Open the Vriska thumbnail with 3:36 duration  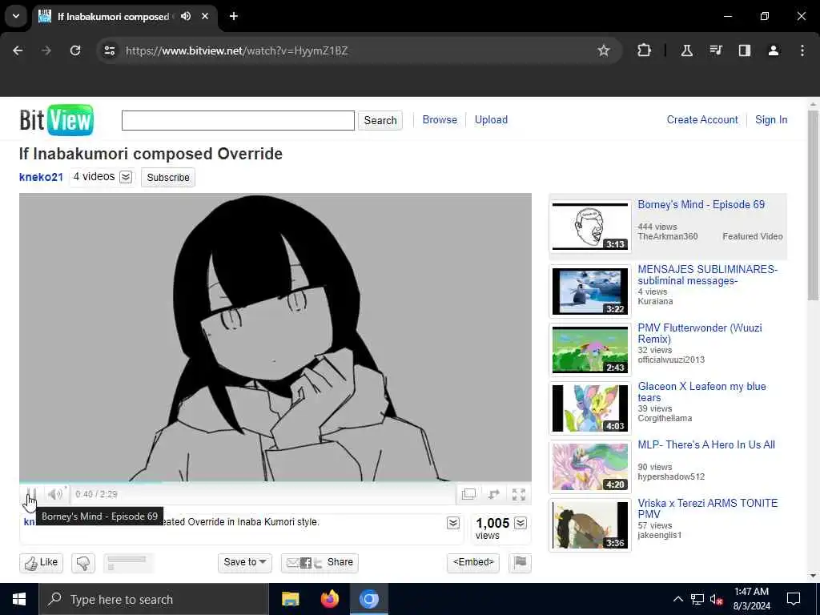pyautogui.click(x=590, y=525)
